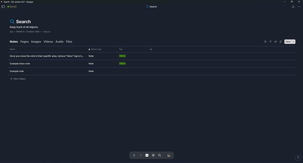303x163 pixels.
Task: Switch to the Videos view tab
Action: (x=48, y=42)
